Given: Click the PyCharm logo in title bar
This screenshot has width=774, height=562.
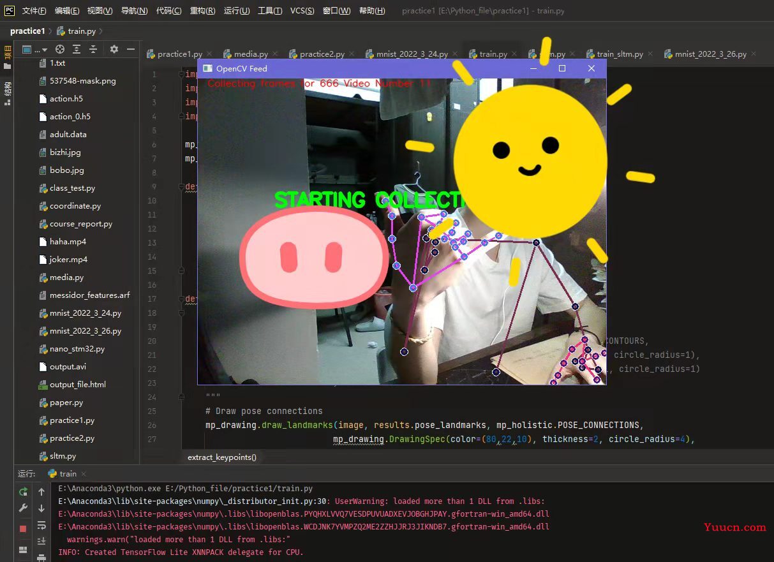Looking at the screenshot, I should pos(10,10).
